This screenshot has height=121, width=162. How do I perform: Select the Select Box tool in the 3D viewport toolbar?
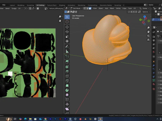pos(67,17)
